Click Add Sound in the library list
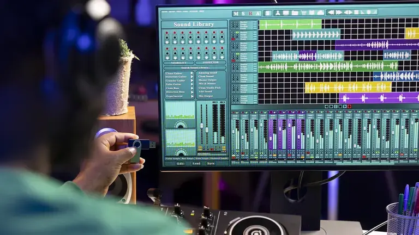 pos(205,91)
